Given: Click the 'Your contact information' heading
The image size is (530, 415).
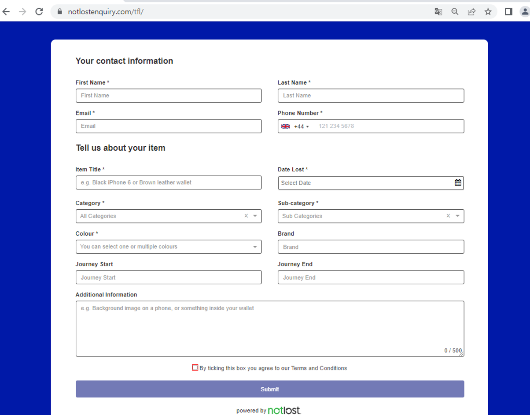Looking at the screenshot, I should 124,61.
